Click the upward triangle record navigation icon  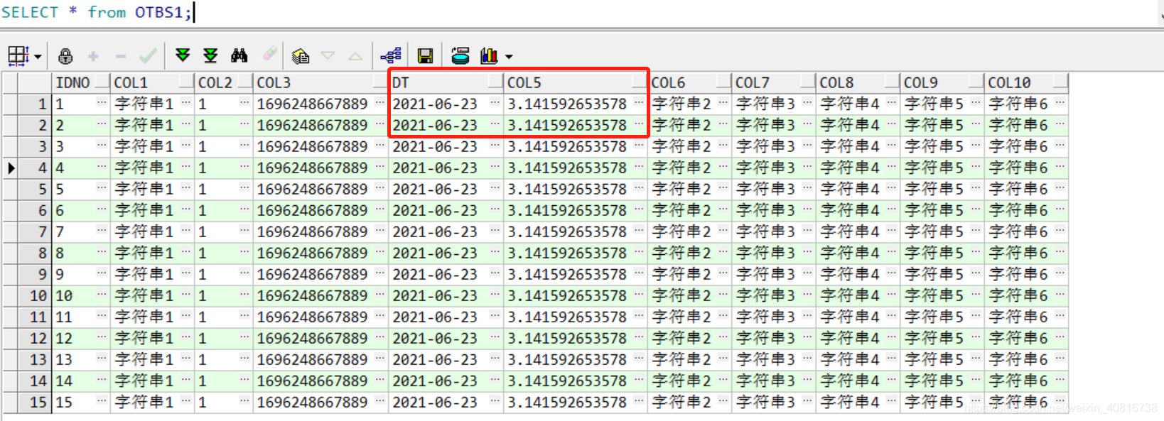pos(356,56)
